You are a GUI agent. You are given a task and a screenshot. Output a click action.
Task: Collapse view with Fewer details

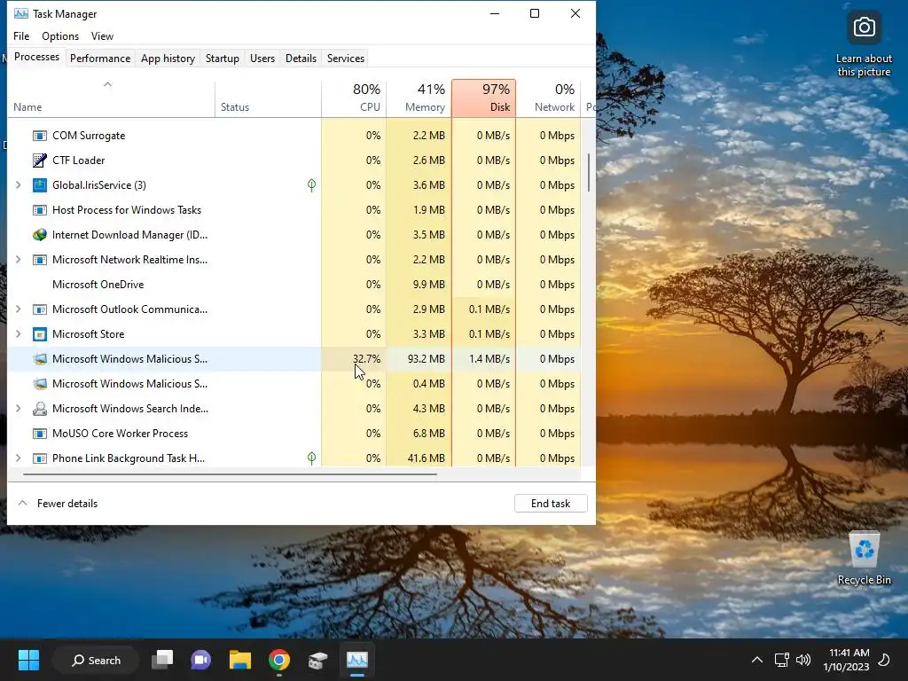58,504
